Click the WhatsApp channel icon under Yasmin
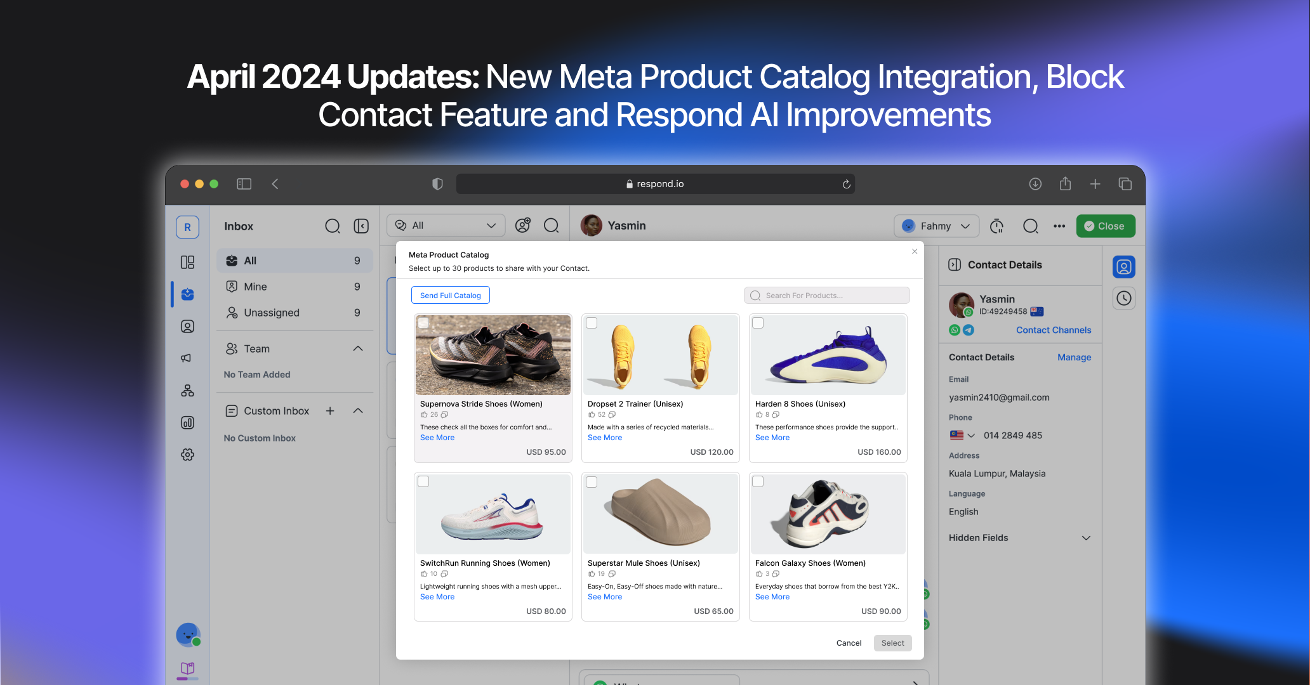The height and width of the screenshot is (685, 1310). pyautogui.click(x=955, y=330)
